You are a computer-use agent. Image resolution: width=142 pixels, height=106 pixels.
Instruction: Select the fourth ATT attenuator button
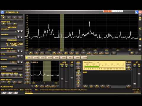[x=20, y=18]
